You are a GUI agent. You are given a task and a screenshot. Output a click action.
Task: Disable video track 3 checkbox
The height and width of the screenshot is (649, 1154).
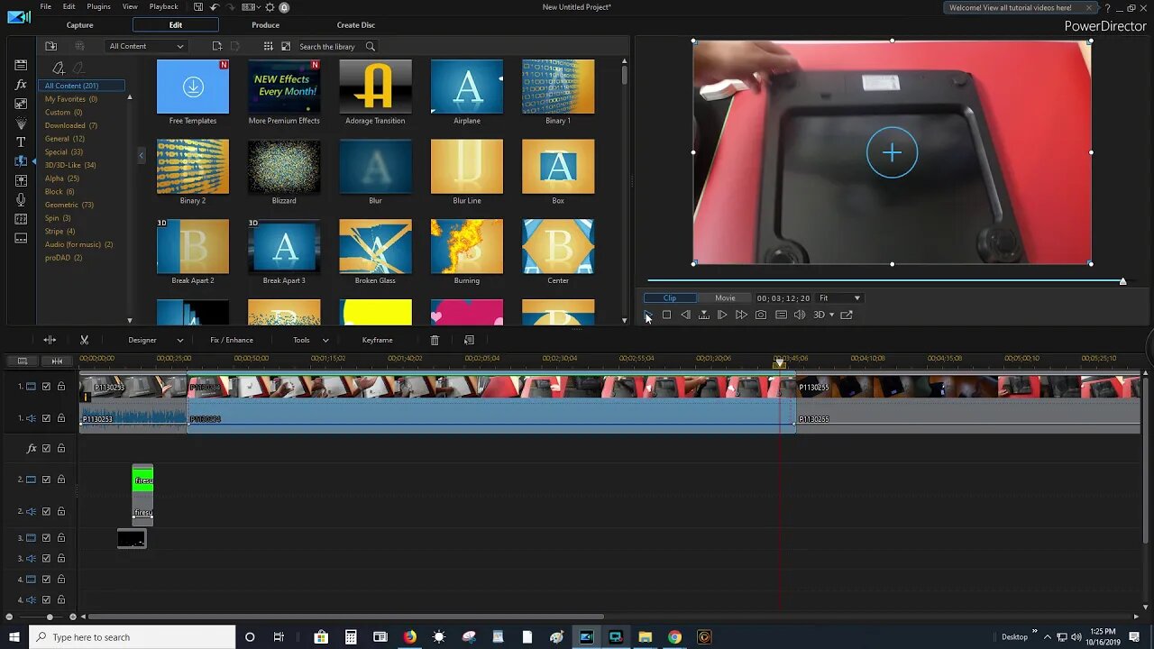pos(46,538)
